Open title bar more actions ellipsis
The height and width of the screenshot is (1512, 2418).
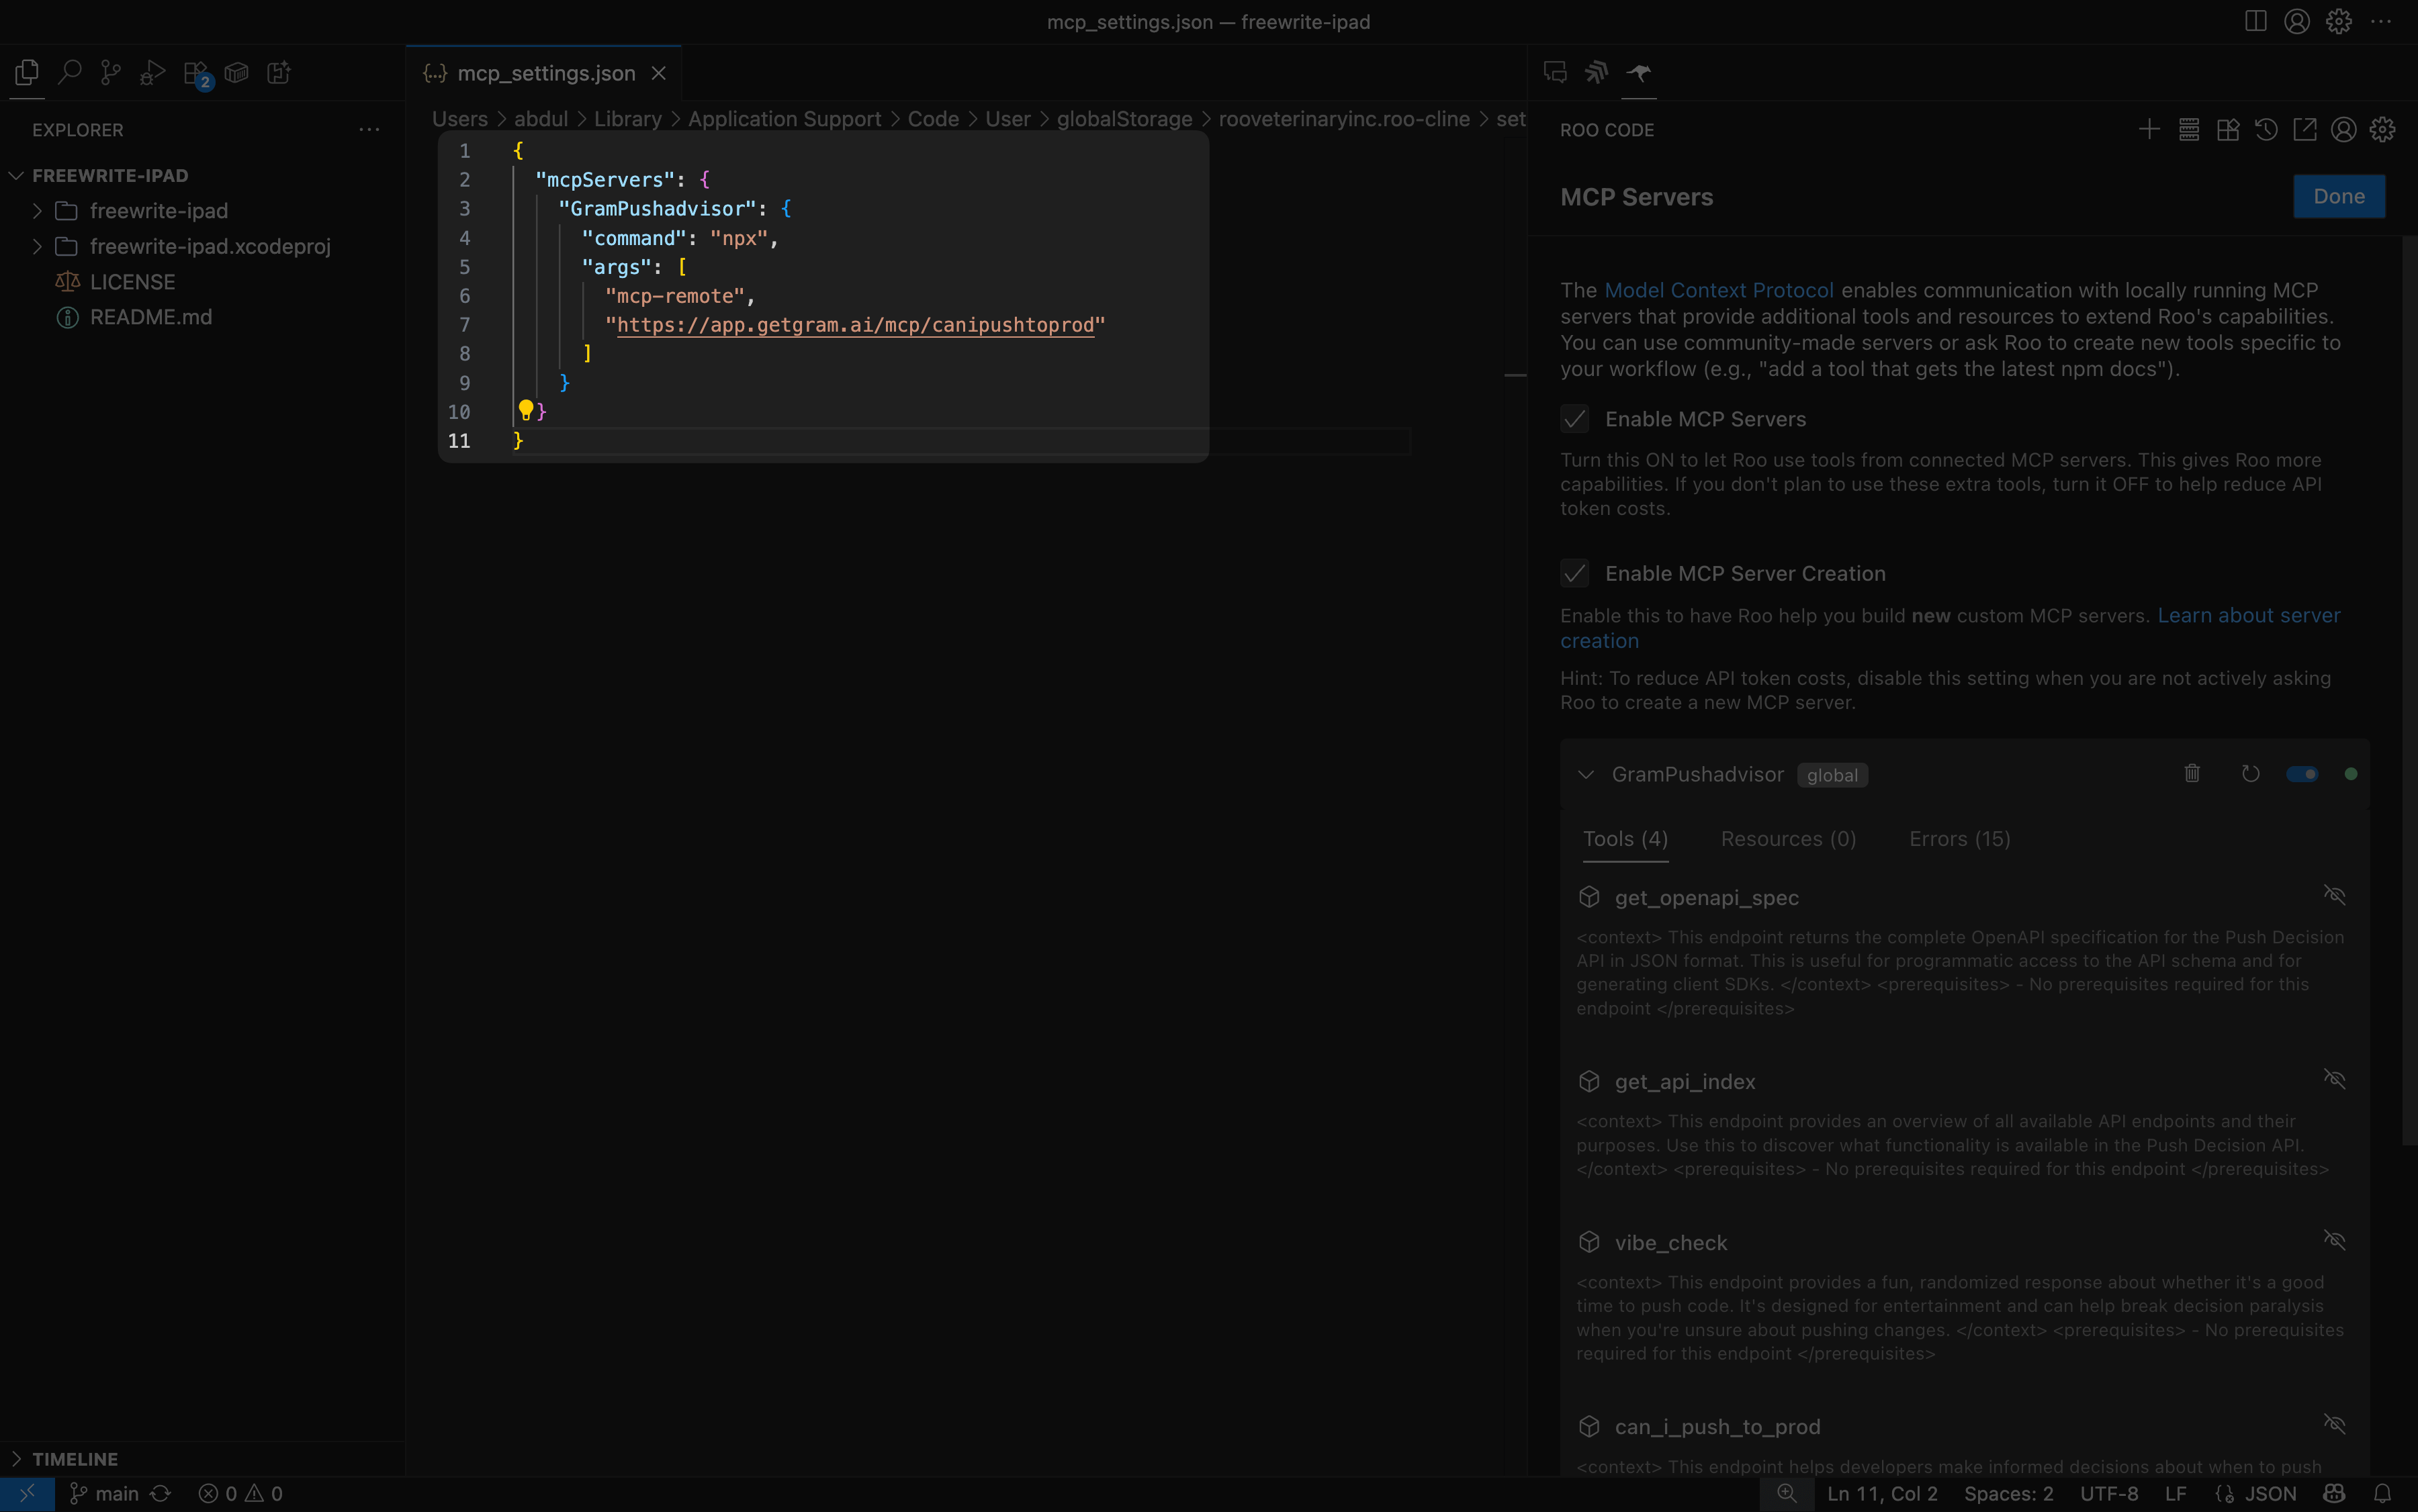(x=2381, y=21)
